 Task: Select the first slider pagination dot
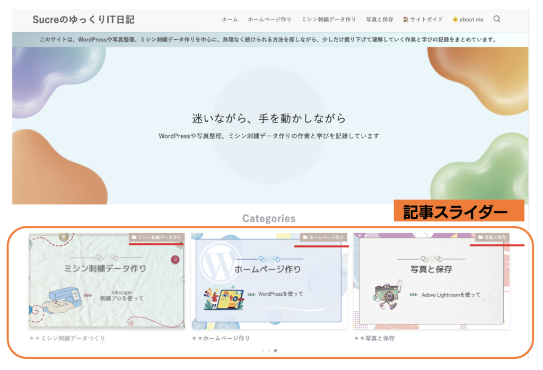pyautogui.click(x=262, y=350)
